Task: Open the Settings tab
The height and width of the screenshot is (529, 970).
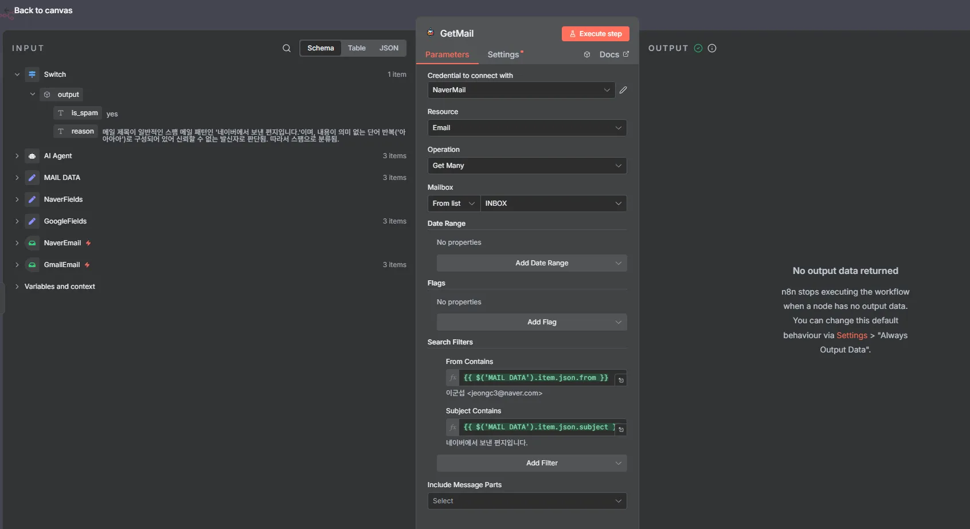Action: click(x=503, y=54)
